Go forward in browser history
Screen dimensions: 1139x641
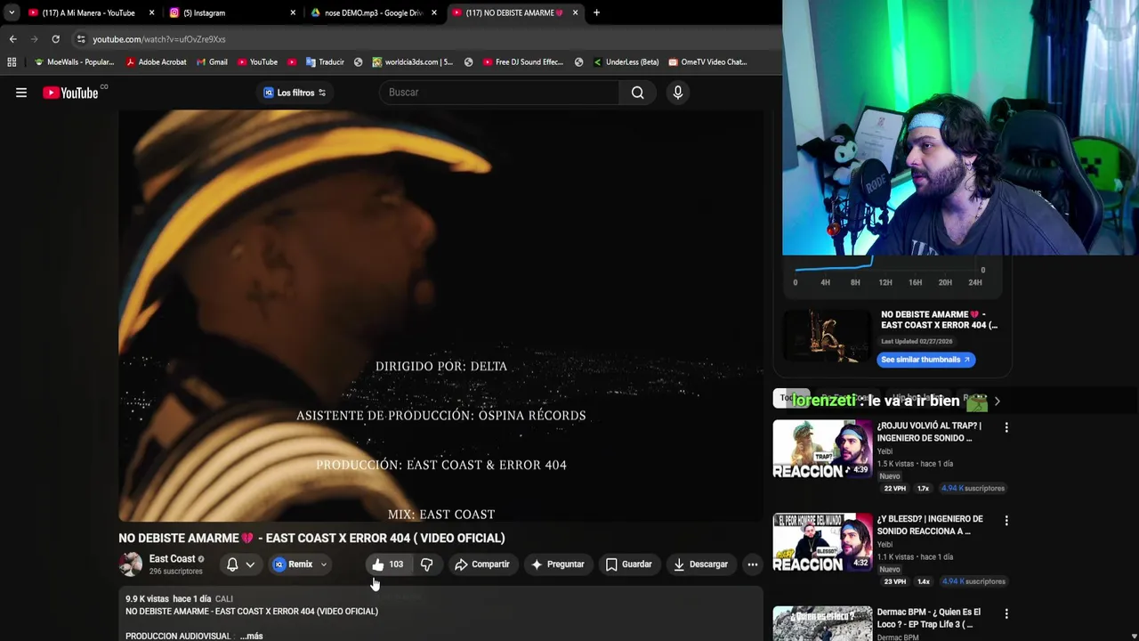point(34,39)
